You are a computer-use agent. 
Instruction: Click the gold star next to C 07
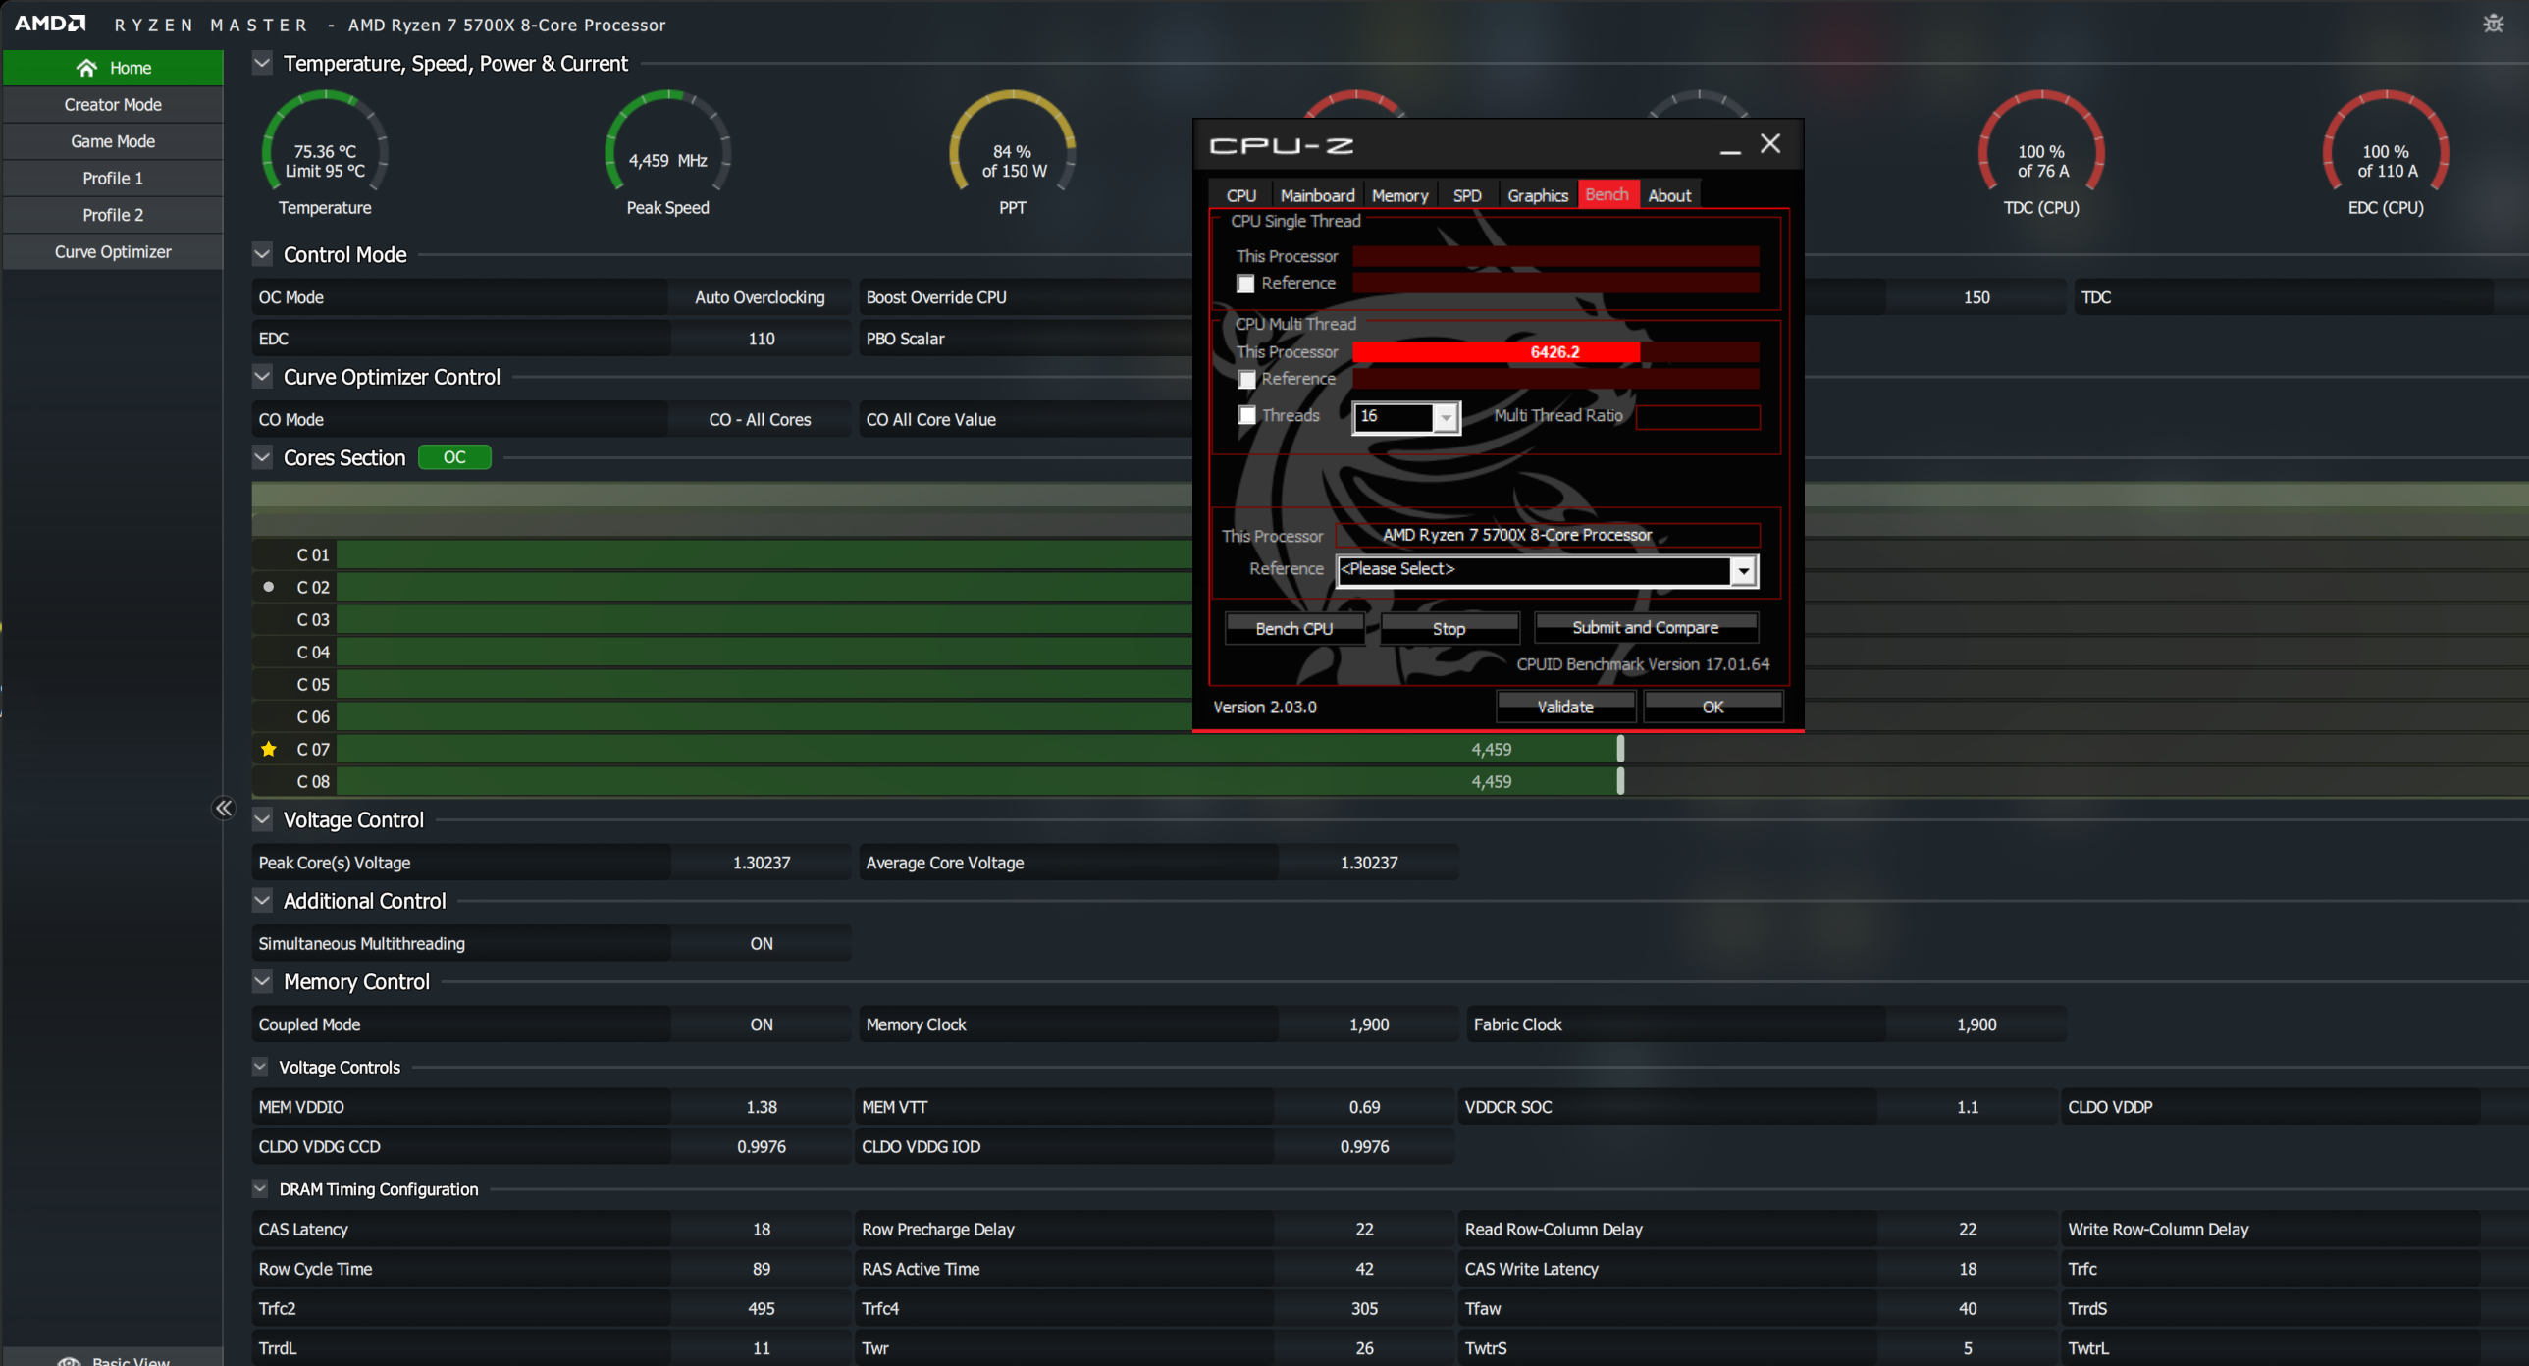click(268, 750)
